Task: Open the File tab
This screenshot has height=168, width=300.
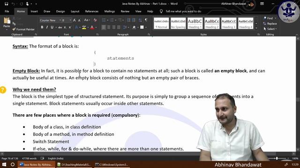Action: click(x=7, y=11)
